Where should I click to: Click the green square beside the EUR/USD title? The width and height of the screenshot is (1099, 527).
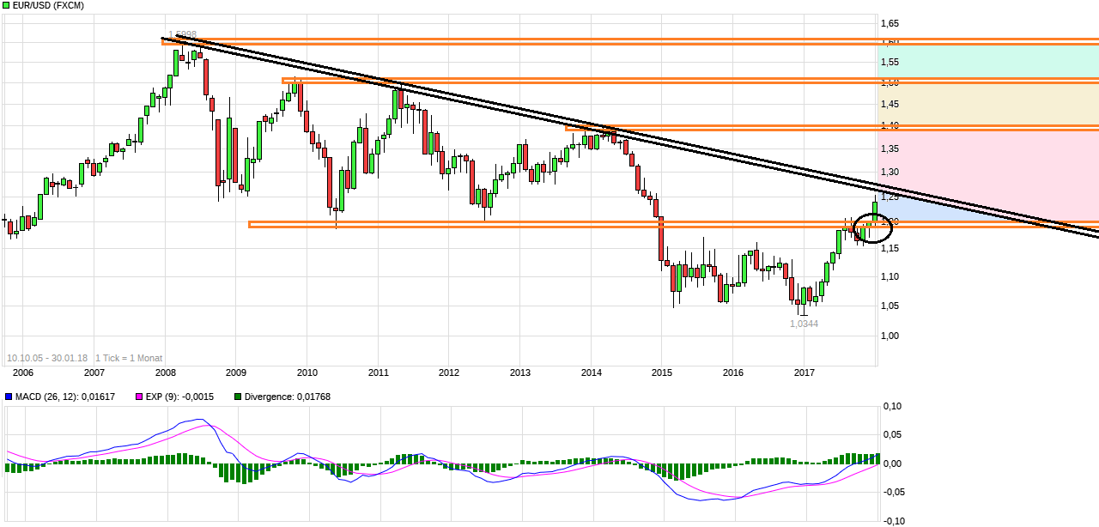(5, 5)
